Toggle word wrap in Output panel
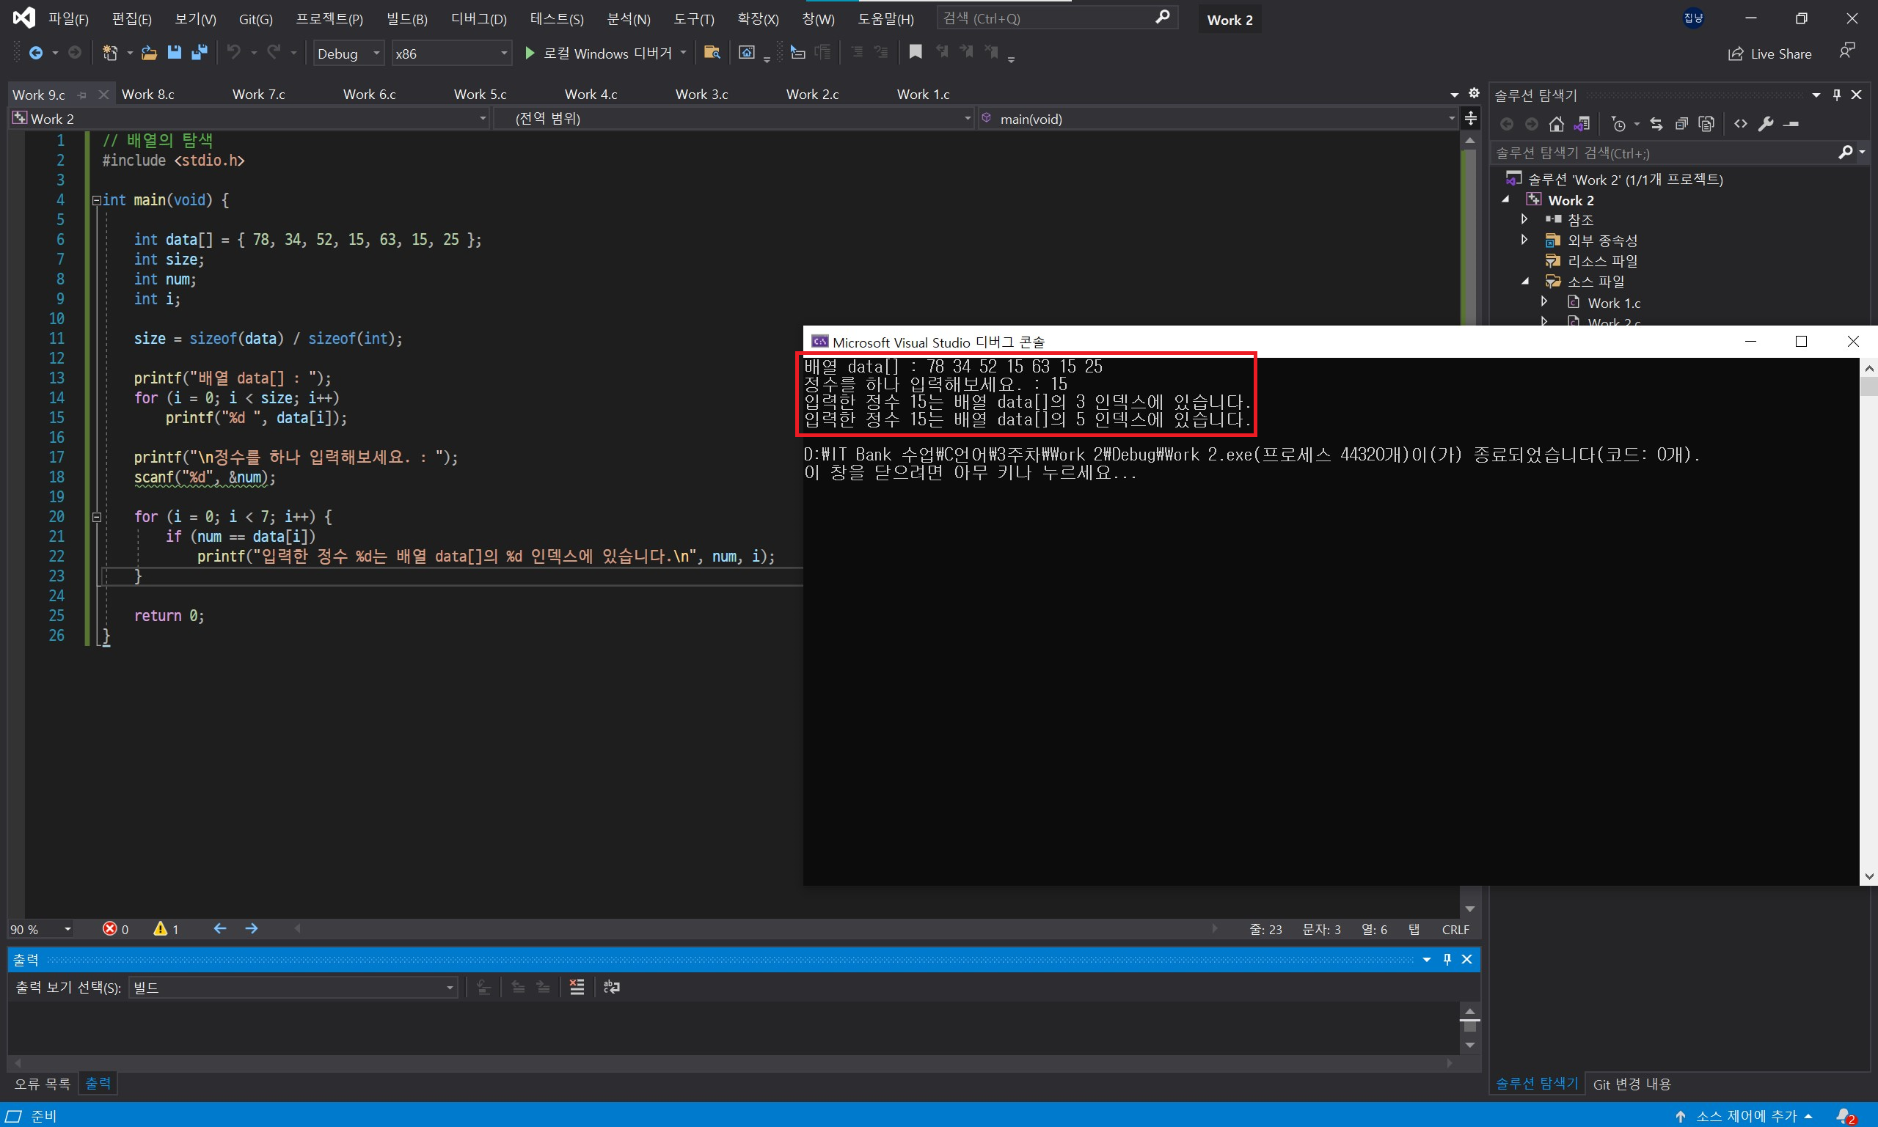This screenshot has height=1127, width=1878. click(612, 986)
